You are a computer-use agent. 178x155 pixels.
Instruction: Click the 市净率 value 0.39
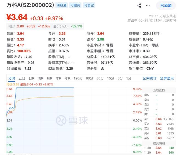146,51
